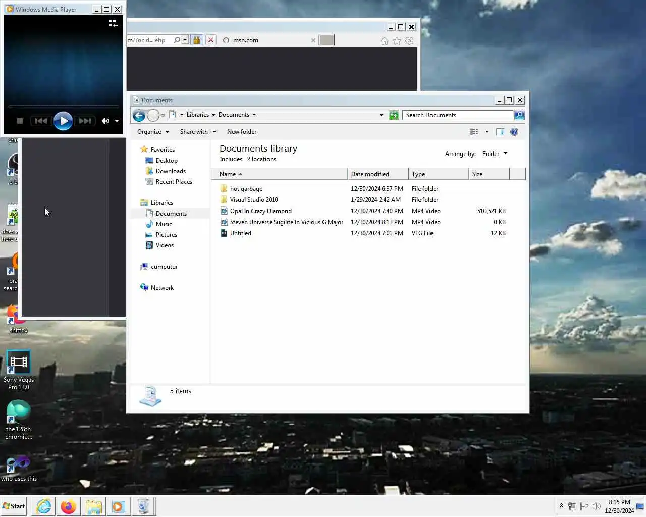Refresh the Documents folder view
Image resolution: width=646 pixels, height=517 pixels.
click(x=394, y=115)
